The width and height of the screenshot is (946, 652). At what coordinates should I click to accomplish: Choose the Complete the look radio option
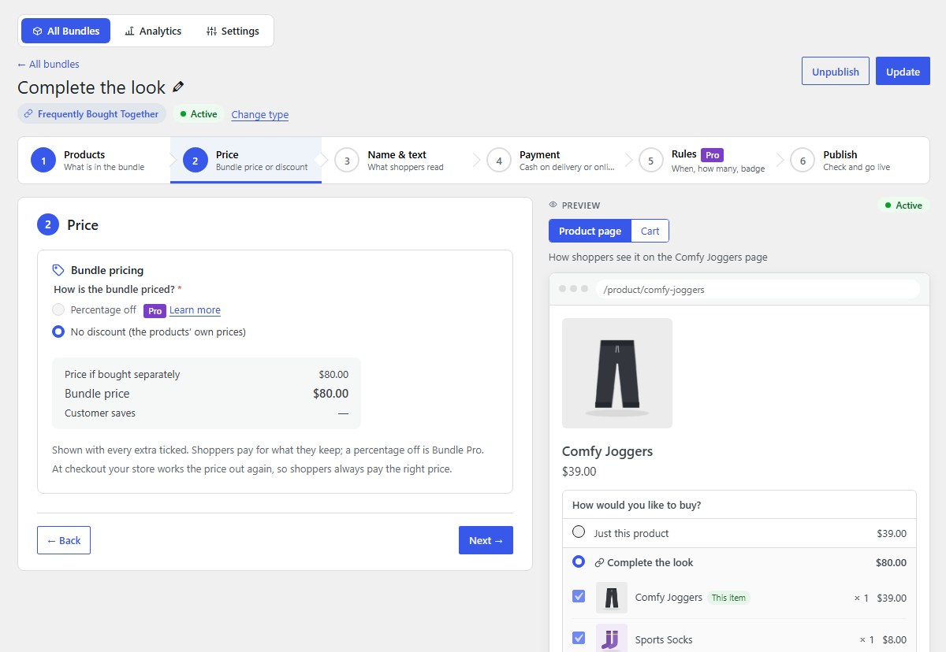click(x=579, y=562)
